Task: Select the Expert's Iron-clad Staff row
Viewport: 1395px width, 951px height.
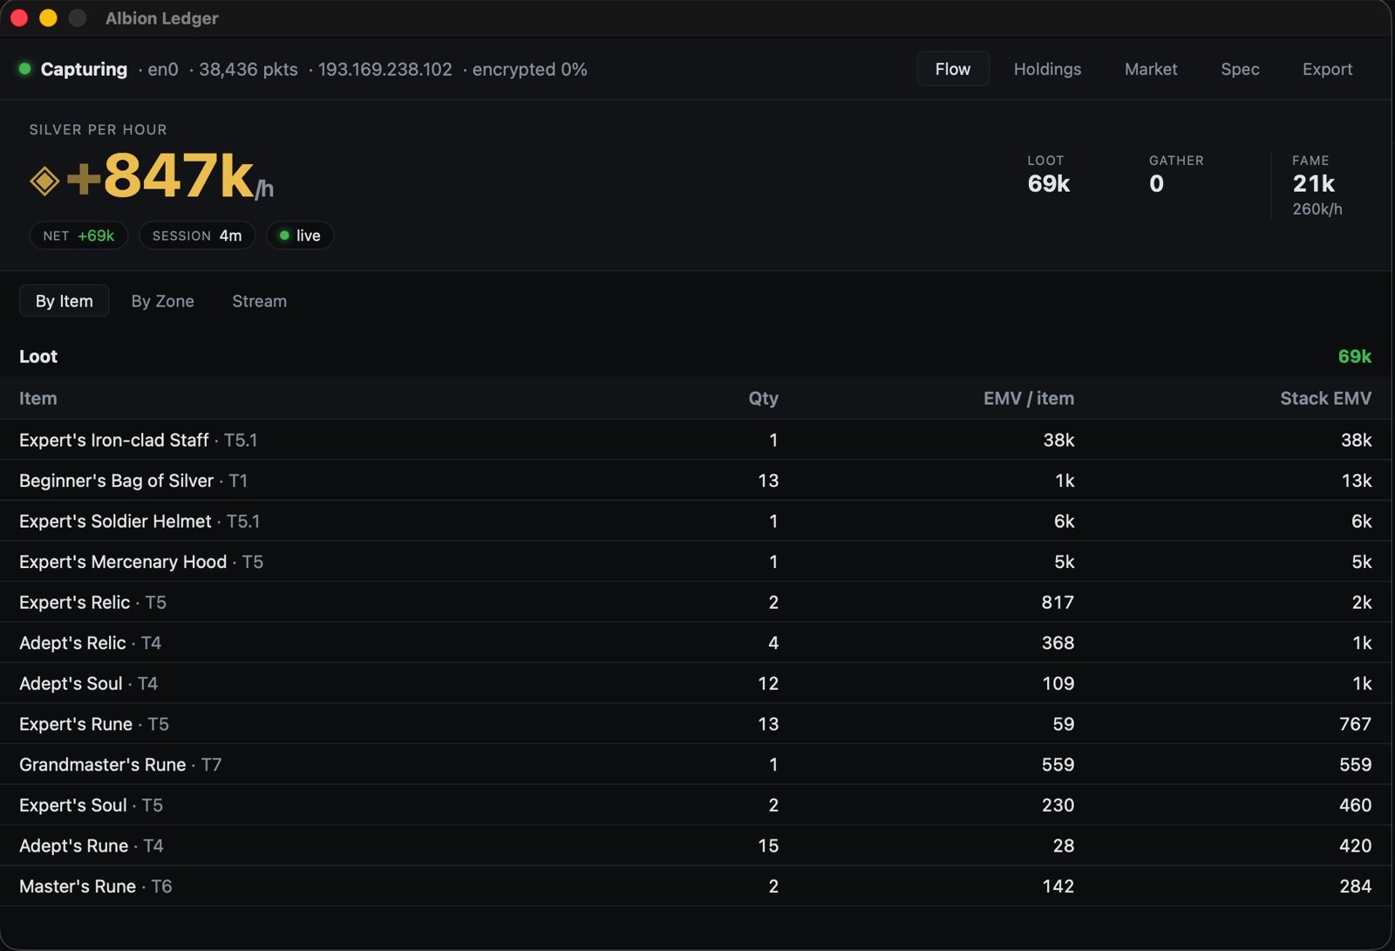Action: [x=696, y=440]
